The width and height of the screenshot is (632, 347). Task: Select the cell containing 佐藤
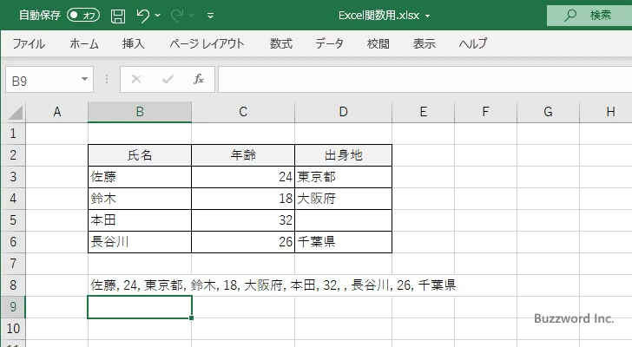click(x=140, y=177)
